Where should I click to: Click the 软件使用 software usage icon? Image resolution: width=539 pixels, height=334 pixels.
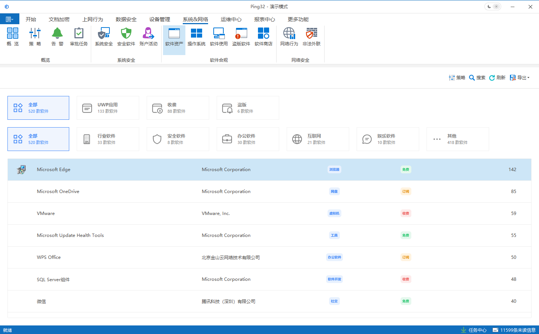pyautogui.click(x=219, y=37)
